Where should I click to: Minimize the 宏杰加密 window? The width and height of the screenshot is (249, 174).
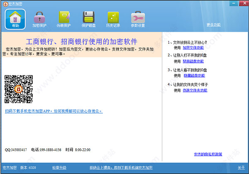click(234, 3)
